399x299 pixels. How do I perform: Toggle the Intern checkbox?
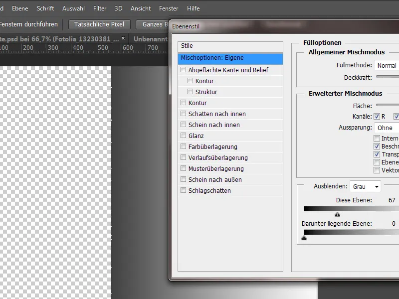377,139
